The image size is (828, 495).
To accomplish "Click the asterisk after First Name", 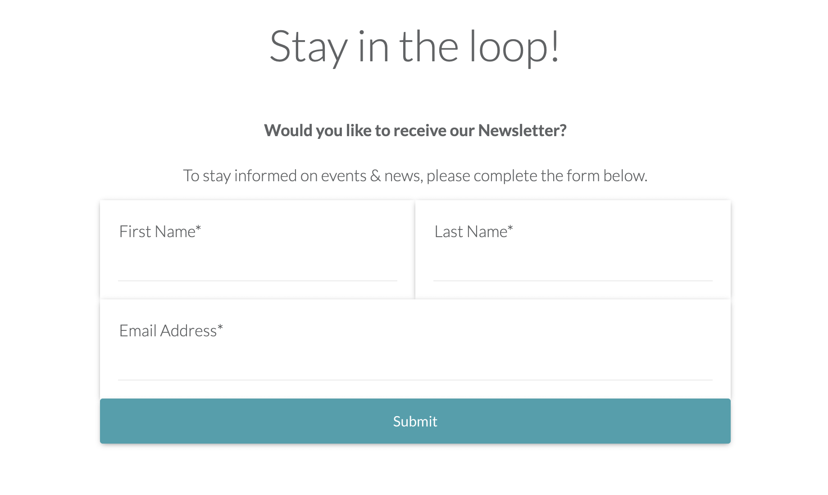I will (198, 228).
